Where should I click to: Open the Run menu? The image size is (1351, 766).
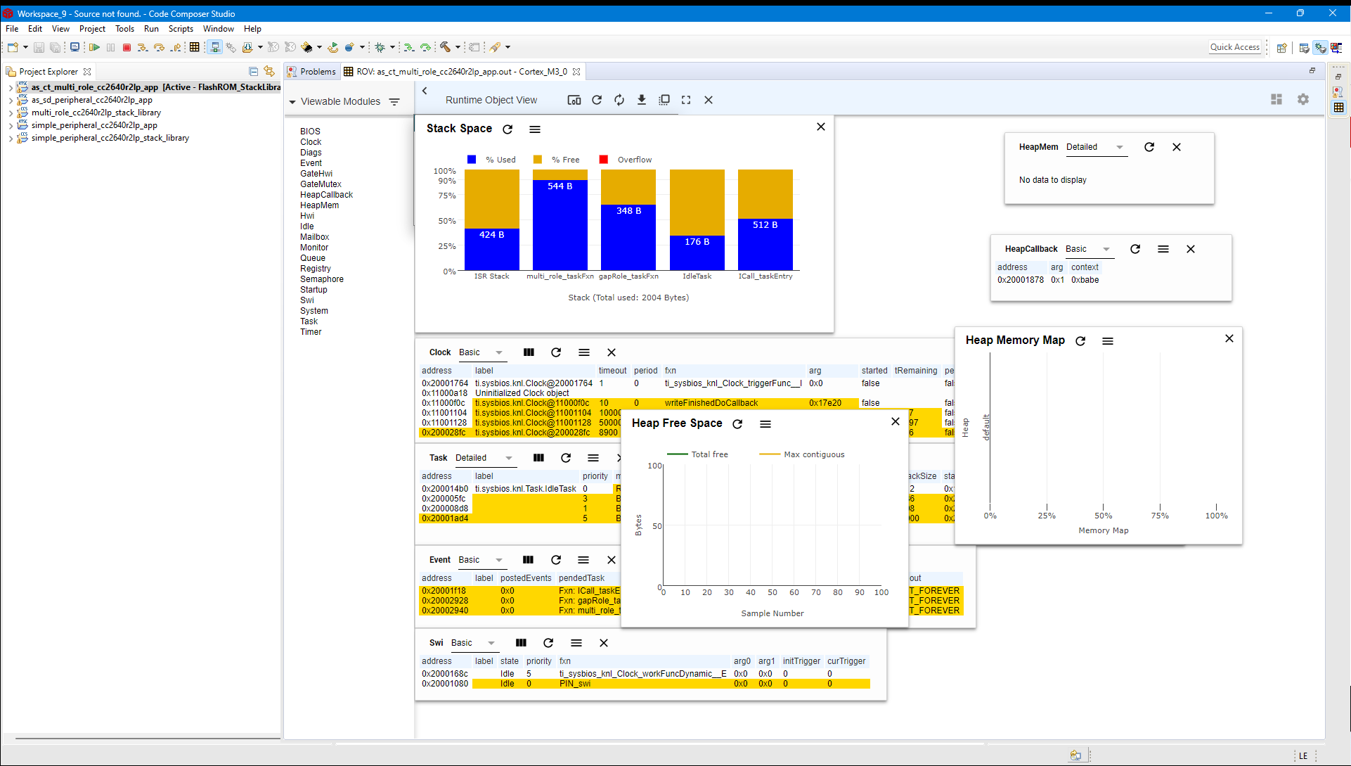(151, 29)
